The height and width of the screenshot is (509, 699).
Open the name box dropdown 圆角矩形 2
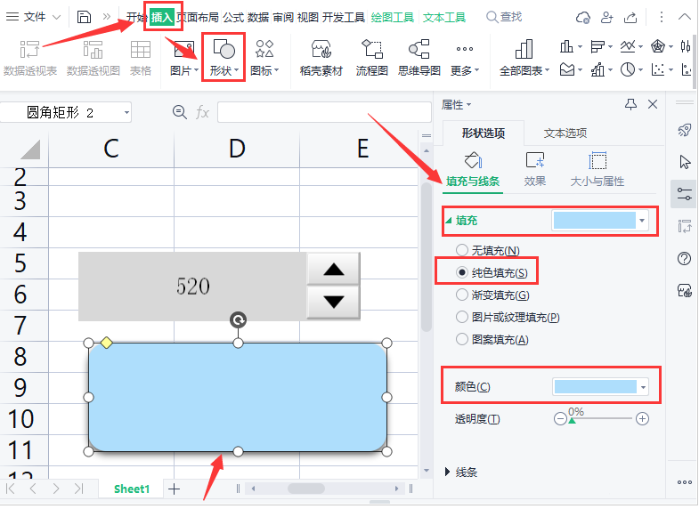(126, 112)
